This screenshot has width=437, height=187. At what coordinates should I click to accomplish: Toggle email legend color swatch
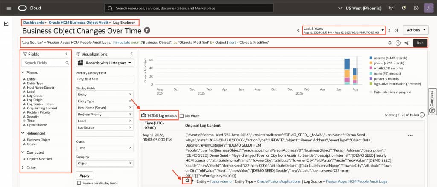[371, 68]
